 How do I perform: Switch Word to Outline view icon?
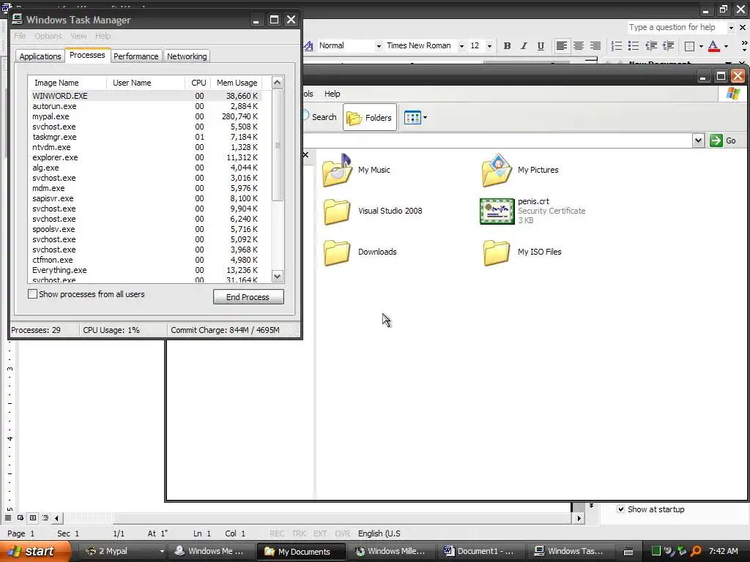pos(45,517)
